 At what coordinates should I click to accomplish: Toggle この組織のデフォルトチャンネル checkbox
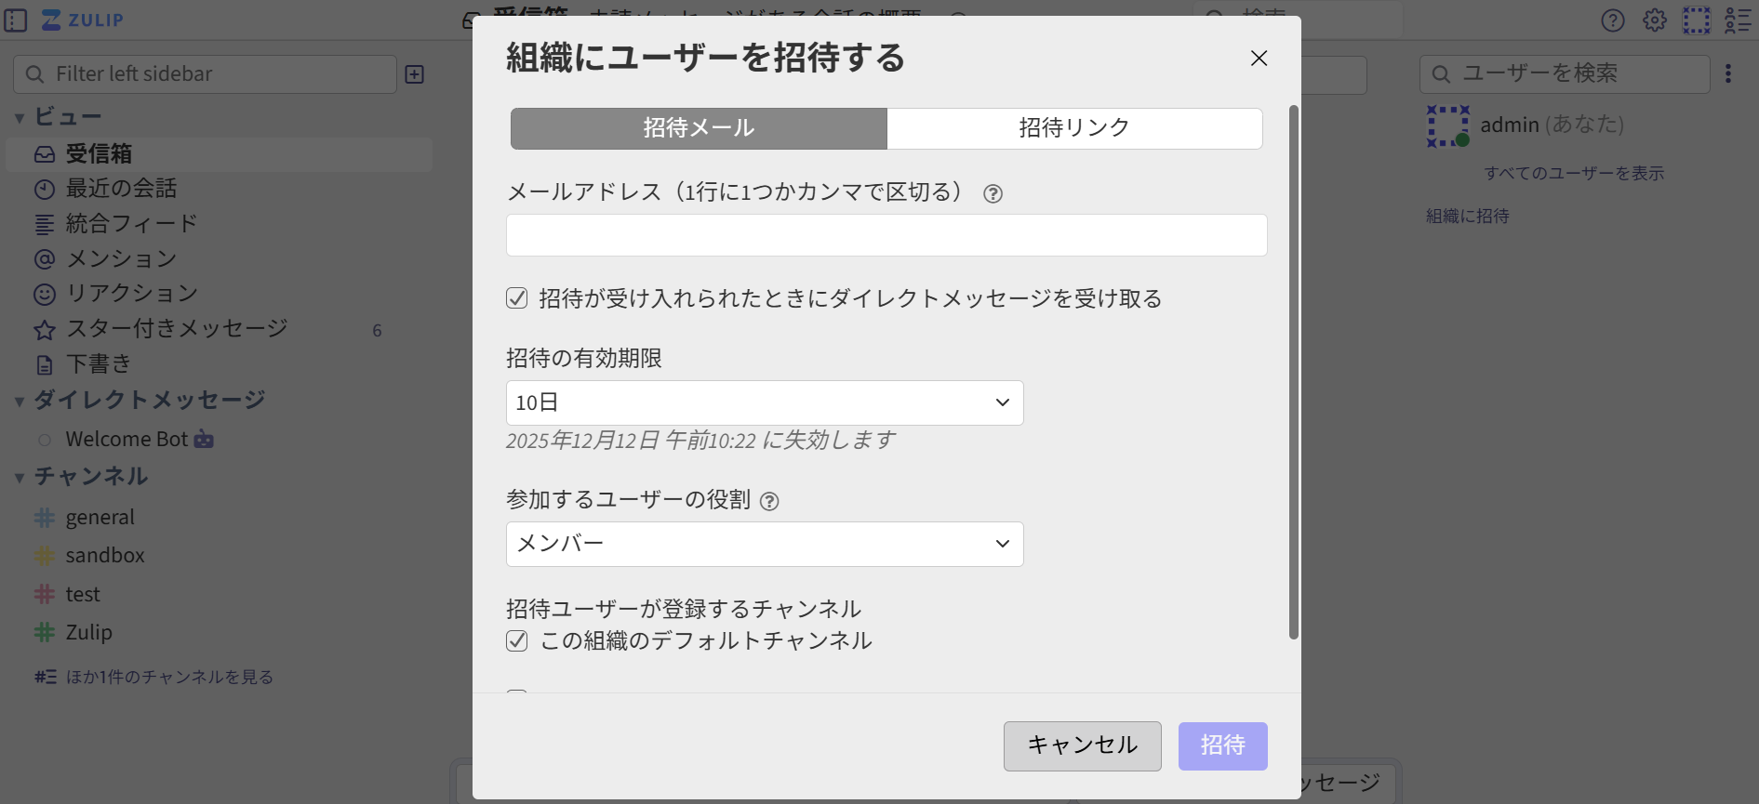point(517,640)
